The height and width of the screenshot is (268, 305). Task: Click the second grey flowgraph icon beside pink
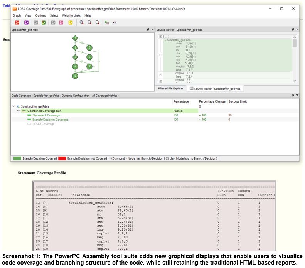[x=53, y=23]
